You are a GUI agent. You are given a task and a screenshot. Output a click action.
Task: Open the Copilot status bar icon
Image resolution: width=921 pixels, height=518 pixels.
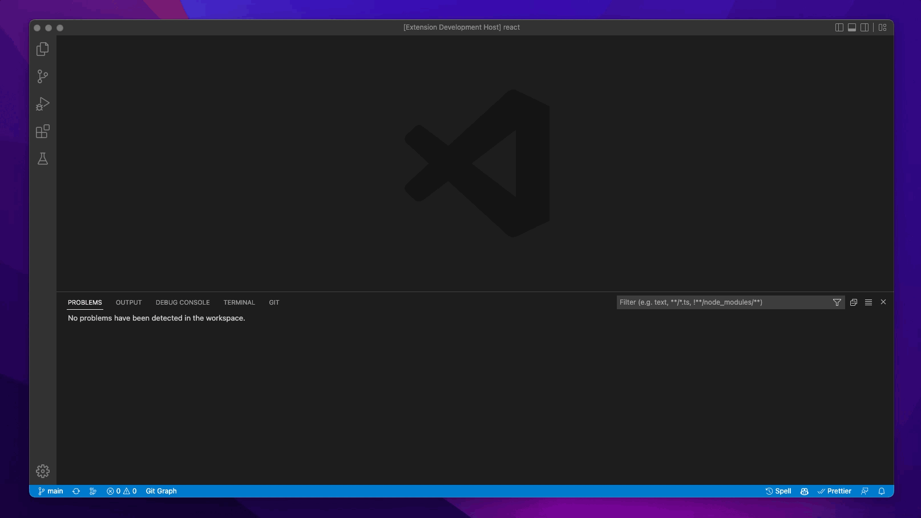[x=805, y=491]
